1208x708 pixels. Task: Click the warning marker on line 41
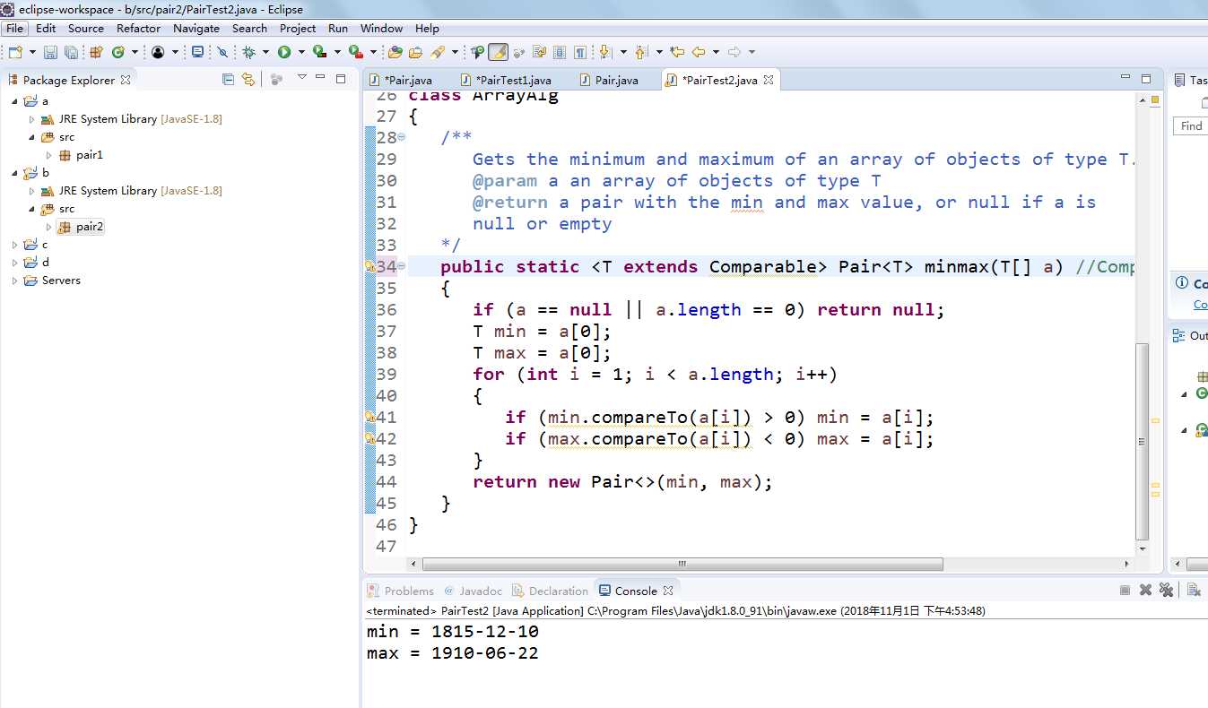[369, 417]
